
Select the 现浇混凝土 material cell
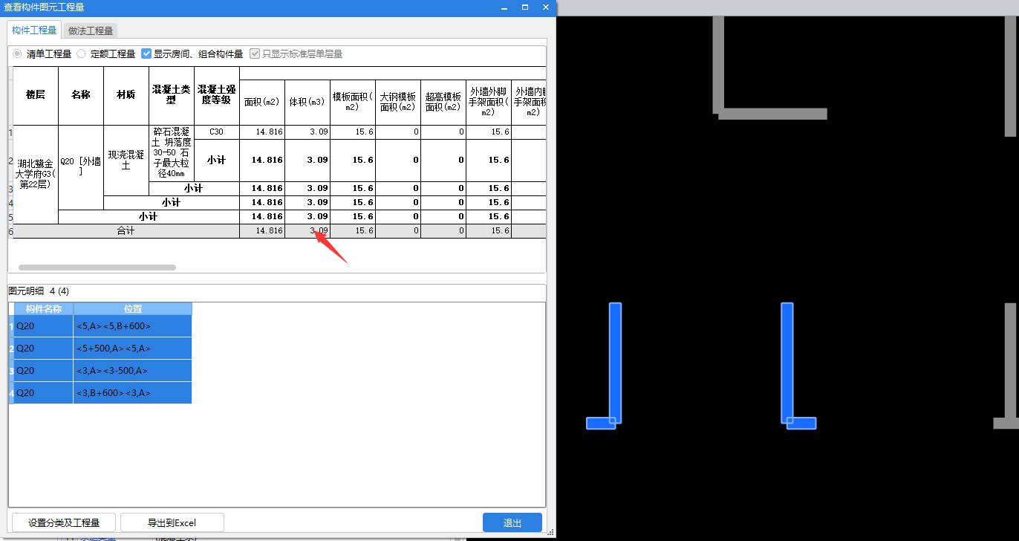click(x=126, y=160)
